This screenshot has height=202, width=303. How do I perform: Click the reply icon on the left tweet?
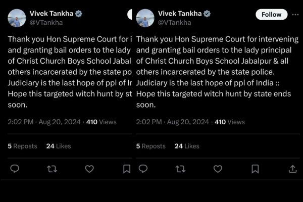click(15, 169)
